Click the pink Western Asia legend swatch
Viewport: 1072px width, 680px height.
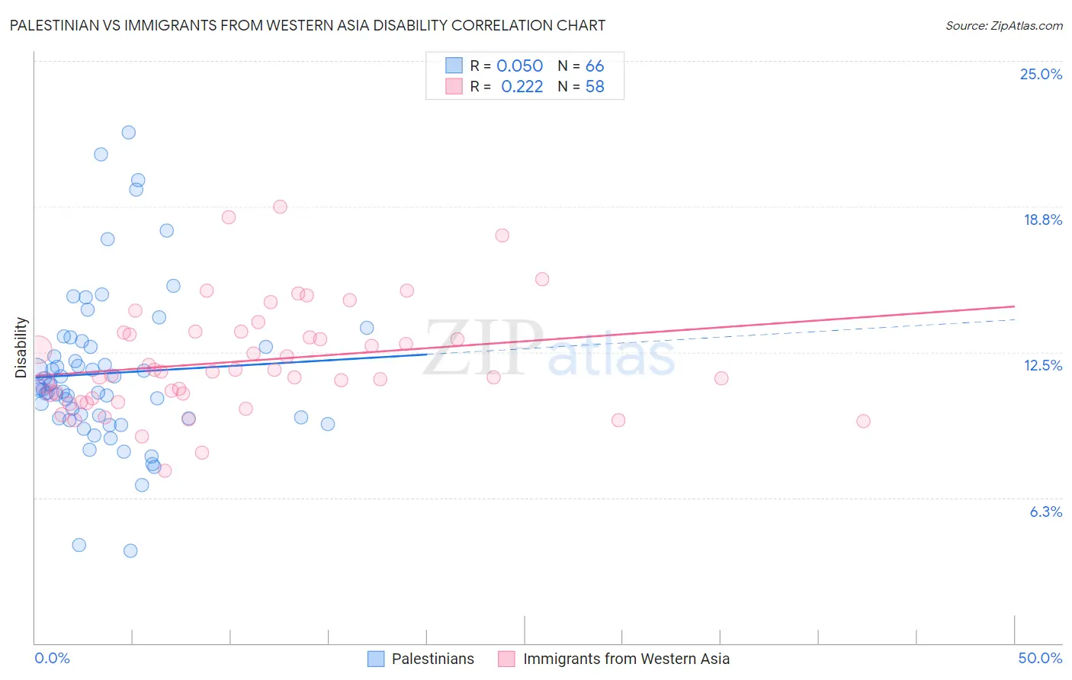point(507,659)
